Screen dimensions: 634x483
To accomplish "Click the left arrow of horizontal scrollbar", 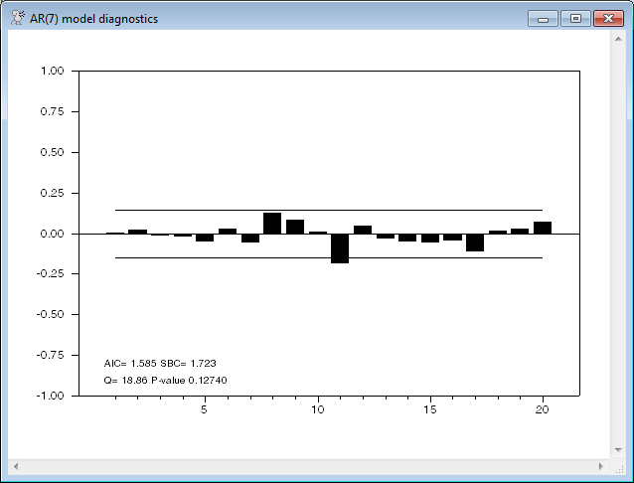I will [16, 466].
